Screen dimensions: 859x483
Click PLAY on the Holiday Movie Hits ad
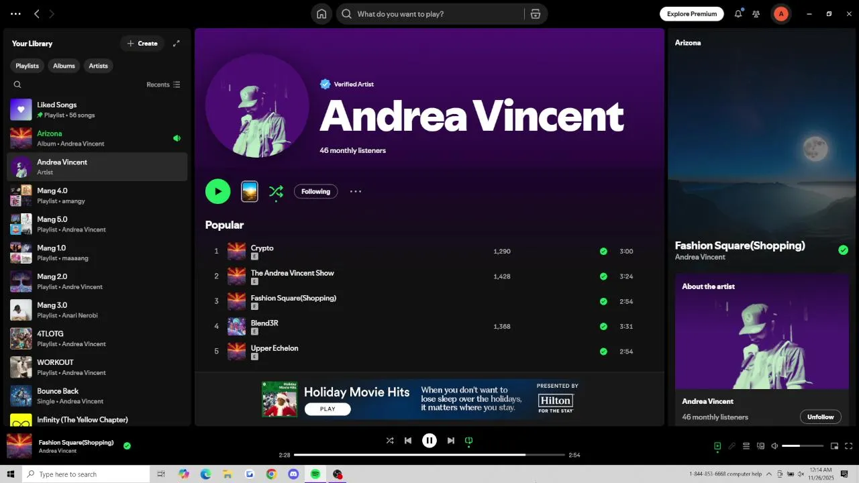click(x=327, y=409)
